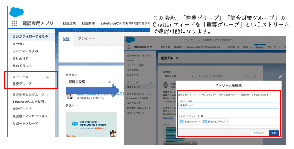294x149 pixels.
Task: Open the 全社グループ tab in right screenshot nav
Action: (233, 47)
